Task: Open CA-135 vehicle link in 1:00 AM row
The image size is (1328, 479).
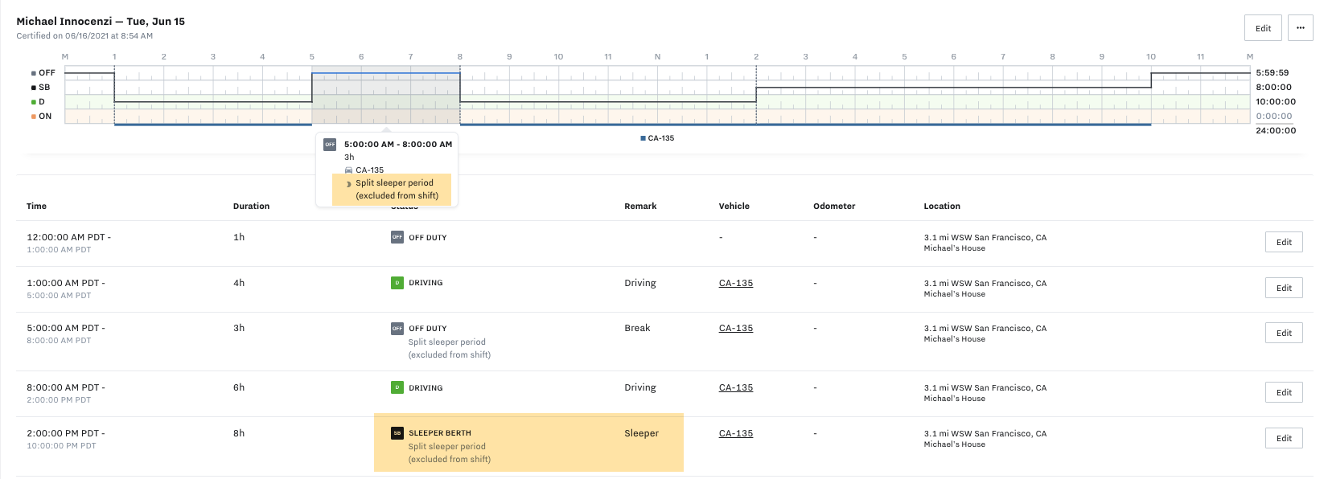Action: pos(735,283)
